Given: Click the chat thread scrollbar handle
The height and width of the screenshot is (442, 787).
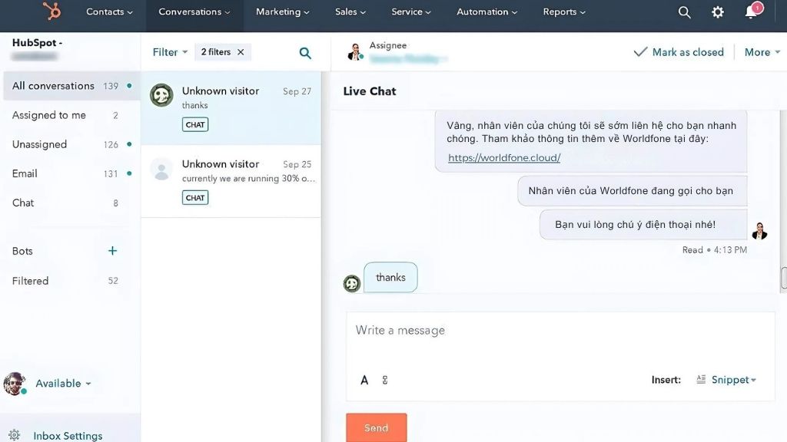Looking at the screenshot, I should click(783, 279).
